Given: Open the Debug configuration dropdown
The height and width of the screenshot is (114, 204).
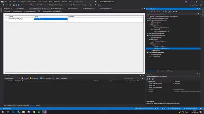Looking at the screenshot, I should (33, 5).
